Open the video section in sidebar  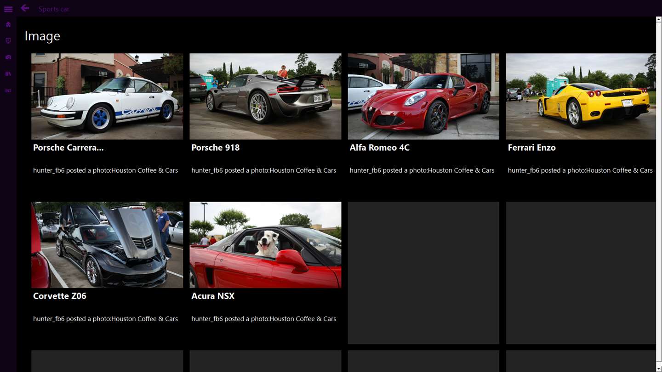[8, 41]
